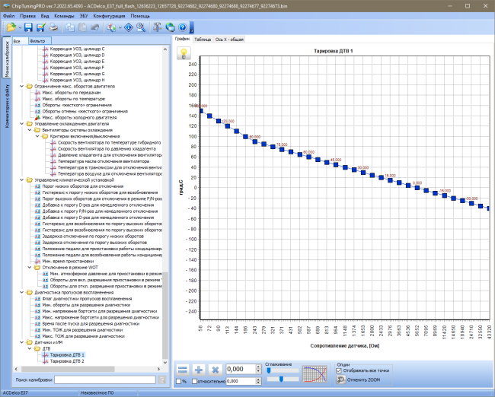Open help via blue question mark icon
The image size is (495, 397).
coord(183,27)
